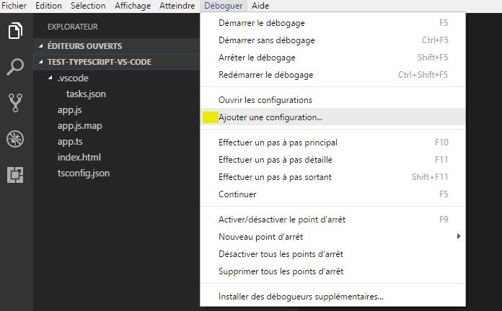This screenshot has width=502, height=311.
Task: Open the Source Control branch icon
Action: 15,103
